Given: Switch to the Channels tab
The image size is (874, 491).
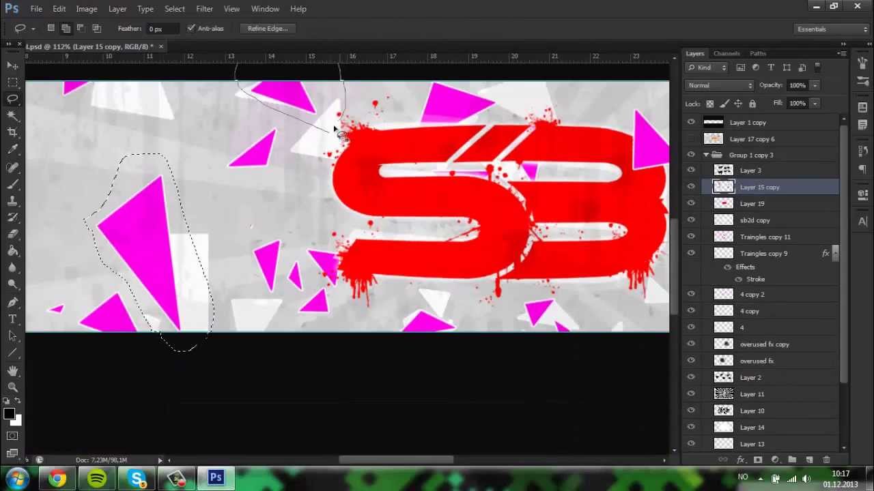Looking at the screenshot, I should (727, 53).
